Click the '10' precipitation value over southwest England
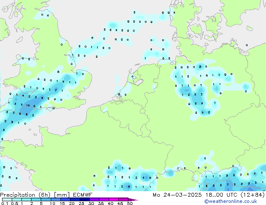The height and width of the screenshot is (205, 266). (x=28, y=105)
